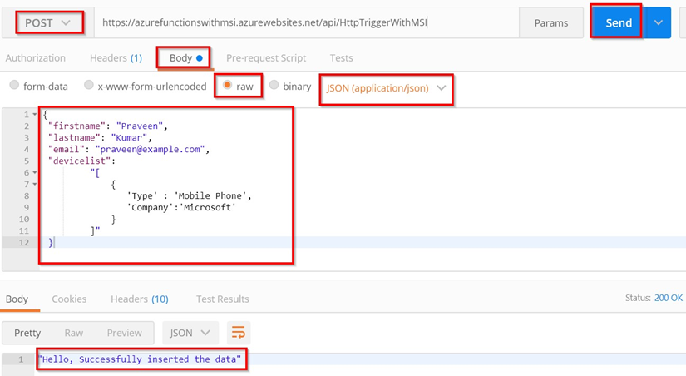Image resolution: width=686 pixels, height=376 pixels.
Task: Open the Pre-request Script tab
Action: [266, 58]
